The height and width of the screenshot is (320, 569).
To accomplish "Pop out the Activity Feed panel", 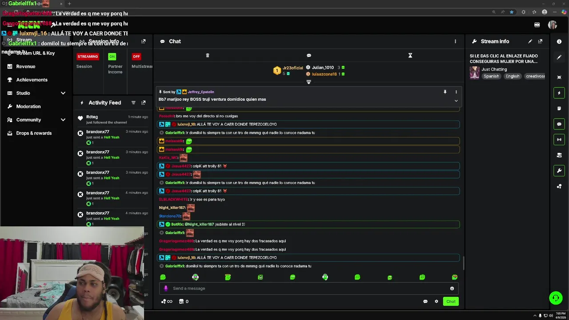I will pyautogui.click(x=143, y=103).
